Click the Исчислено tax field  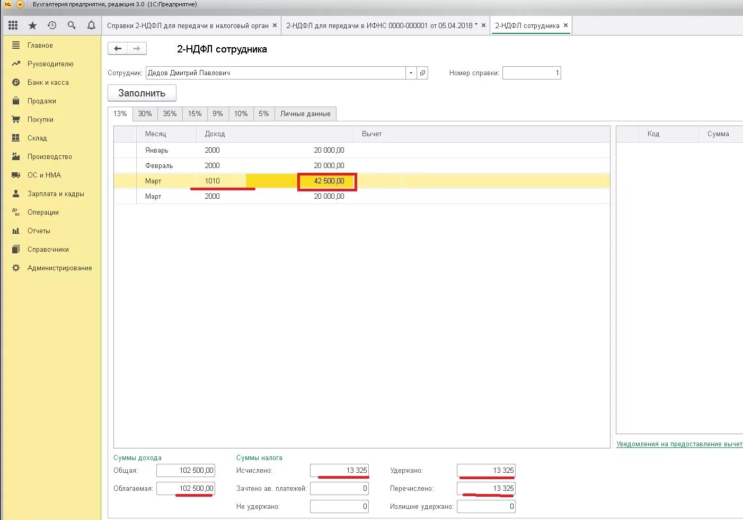[339, 470]
